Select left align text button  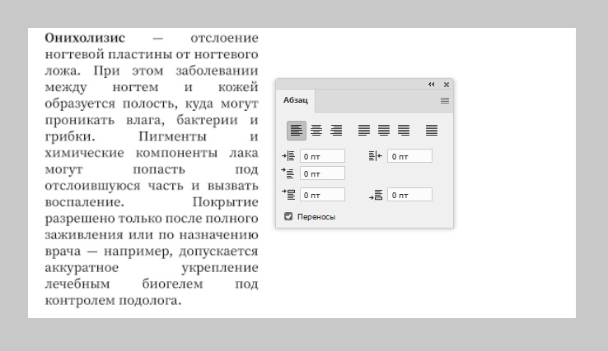[x=296, y=130]
